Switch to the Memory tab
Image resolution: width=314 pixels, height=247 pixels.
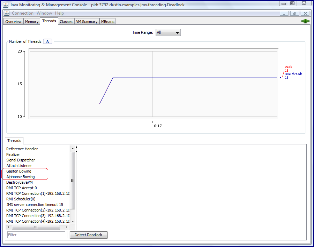point(31,21)
